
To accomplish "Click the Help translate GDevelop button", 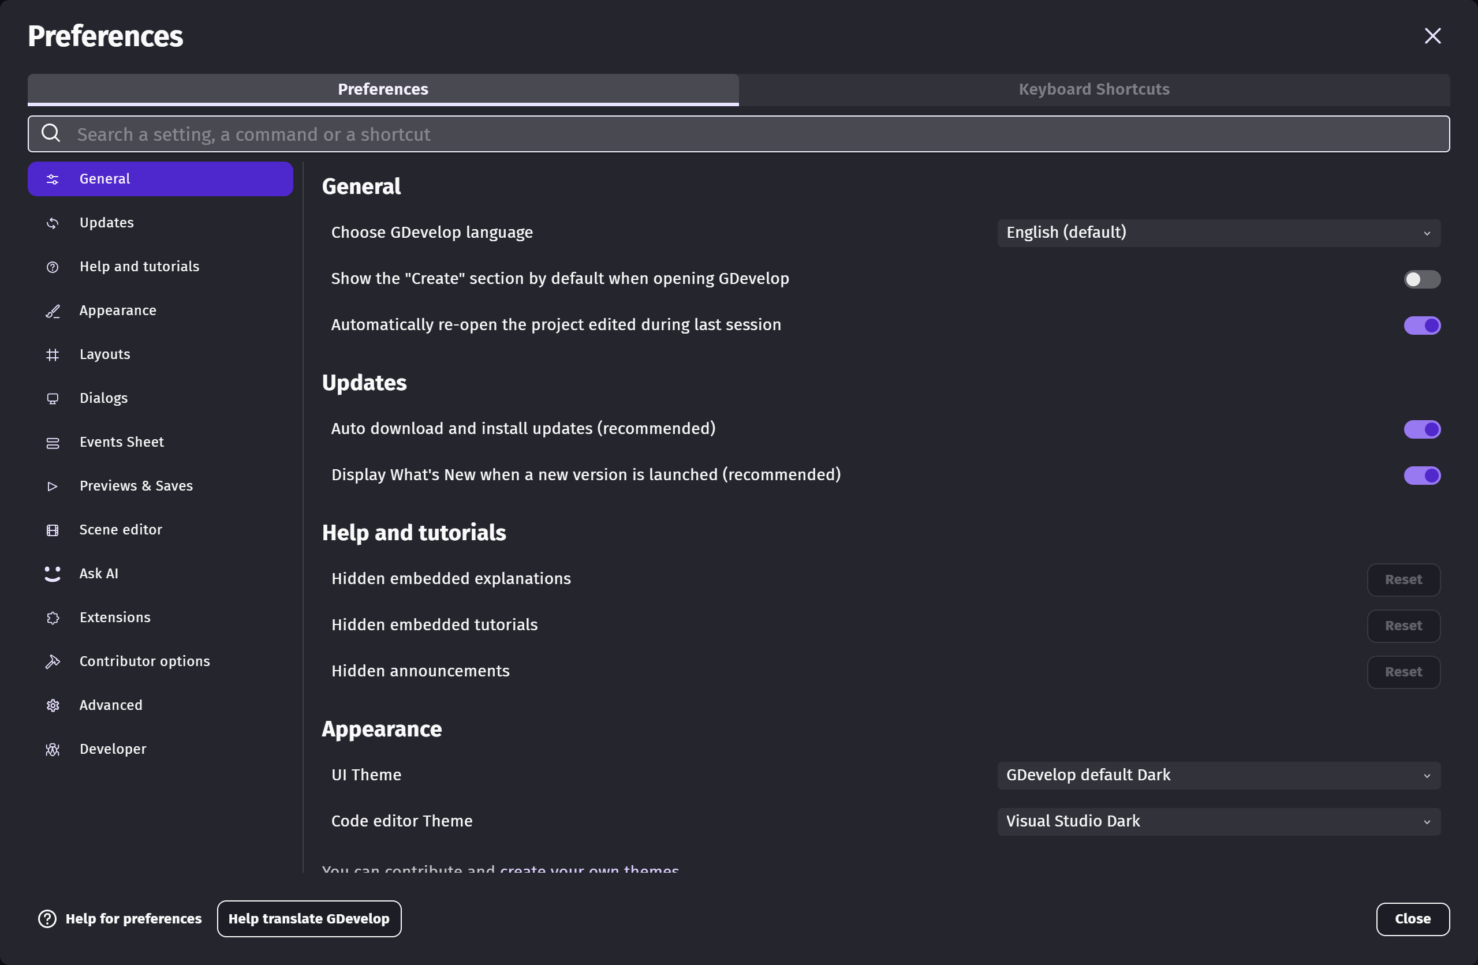I will [309, 919].
